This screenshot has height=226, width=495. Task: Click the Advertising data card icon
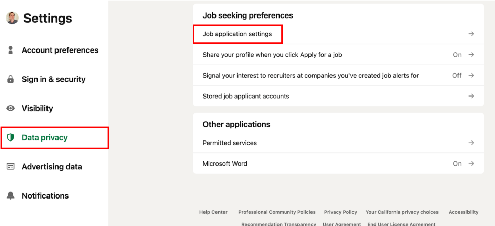(x=11, y=167)
